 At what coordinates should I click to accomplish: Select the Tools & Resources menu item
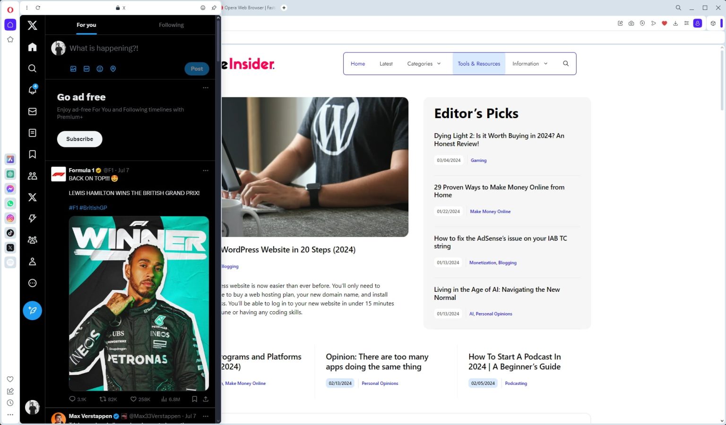478,63
